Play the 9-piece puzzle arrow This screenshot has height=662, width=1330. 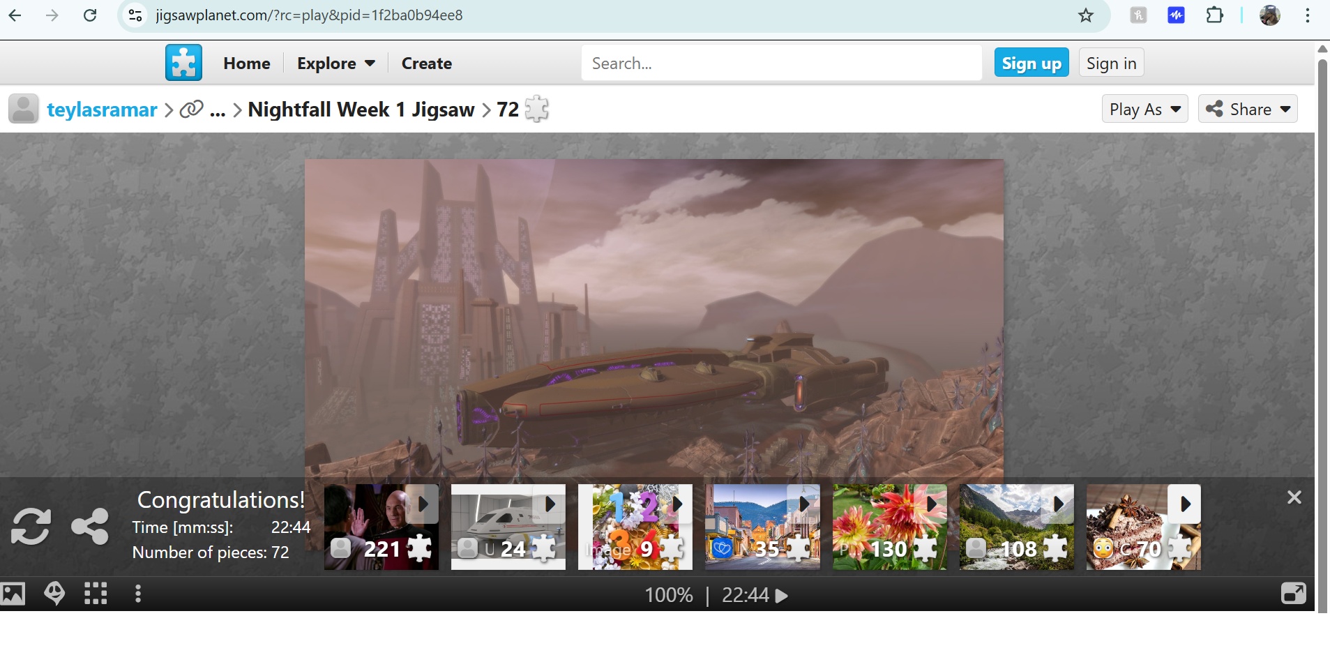tap(677, 504)
